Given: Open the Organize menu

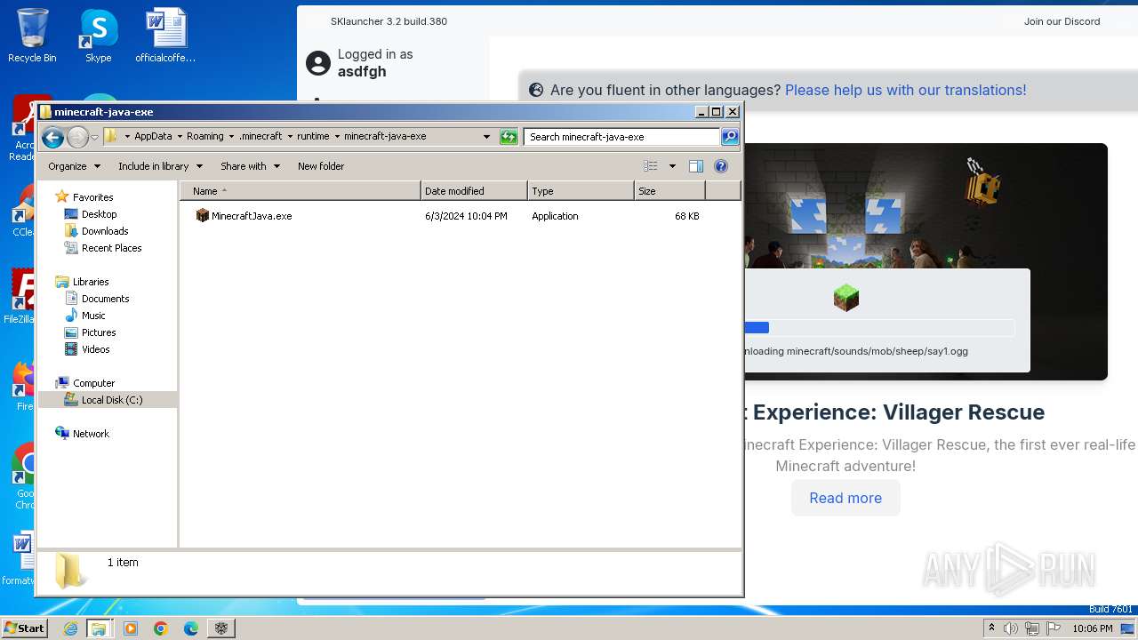Looking at the screenshot, I should (74, 166).
